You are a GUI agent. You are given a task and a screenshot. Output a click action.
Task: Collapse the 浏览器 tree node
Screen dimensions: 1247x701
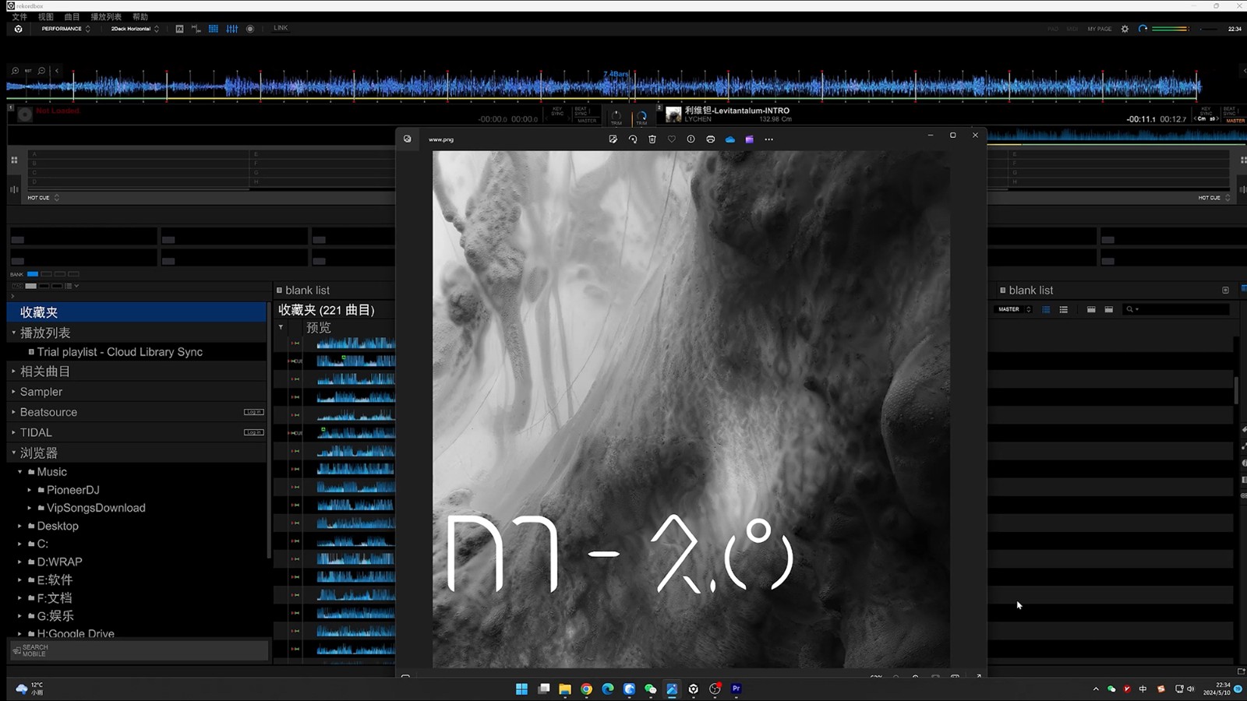click(x=13, y=453)
